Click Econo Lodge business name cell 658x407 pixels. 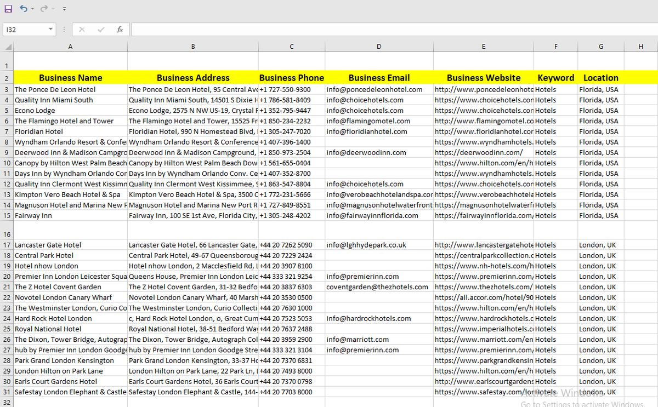[x=70, y=110]
